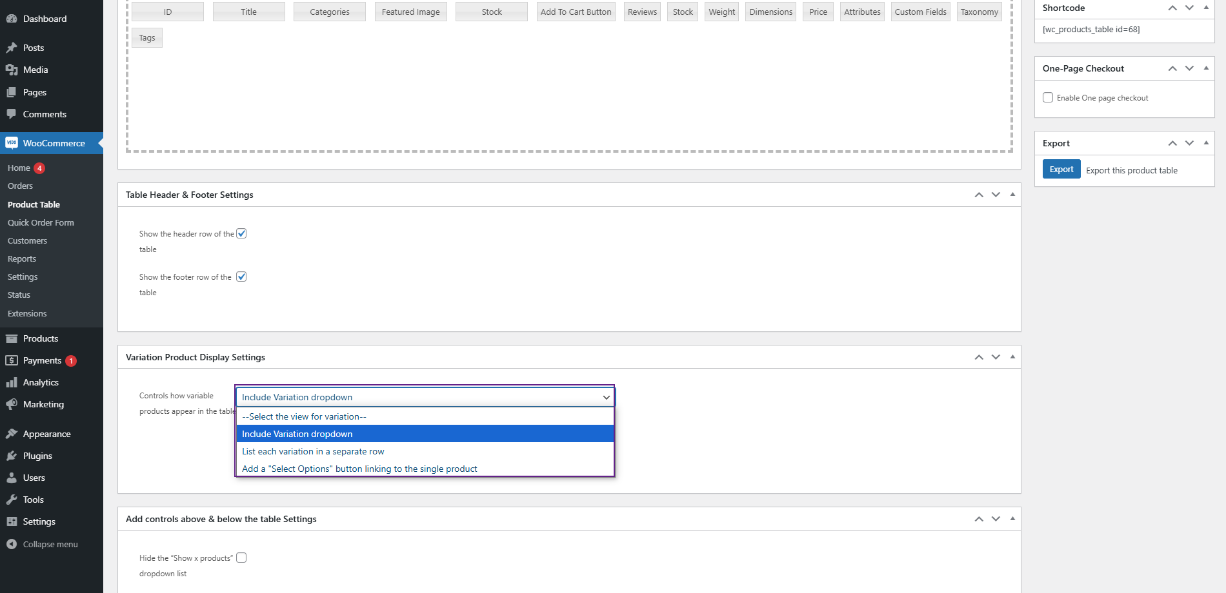
Task: Click the Plugins plug icon
Action: 12,456
